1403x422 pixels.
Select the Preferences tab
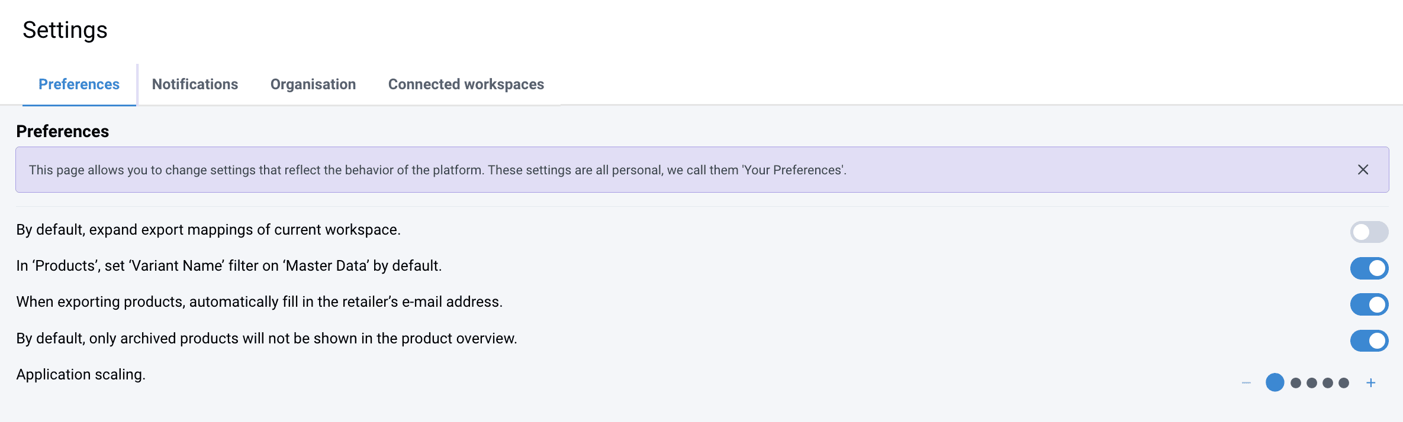point(79,85)
